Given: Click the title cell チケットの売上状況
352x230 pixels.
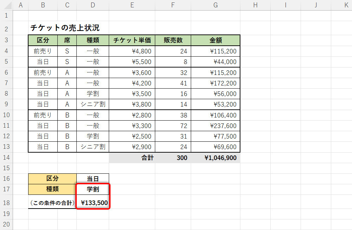Looking at the screenshot, I should tap(65, 28).
